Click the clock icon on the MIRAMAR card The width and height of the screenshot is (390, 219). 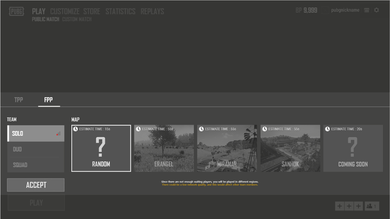[x=201, y=129]
